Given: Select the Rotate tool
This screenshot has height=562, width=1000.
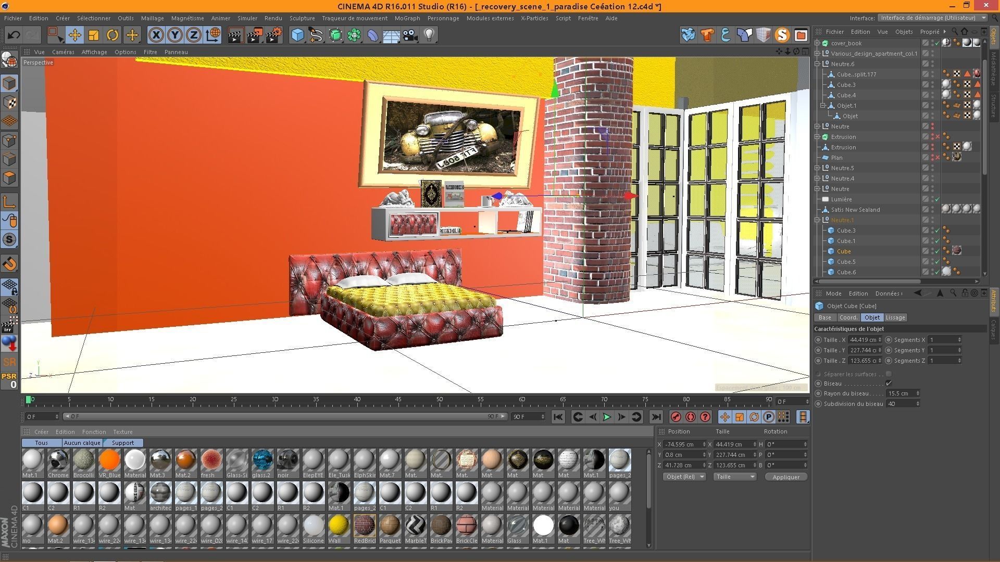Looking at the screenshot, I should 113,35.
